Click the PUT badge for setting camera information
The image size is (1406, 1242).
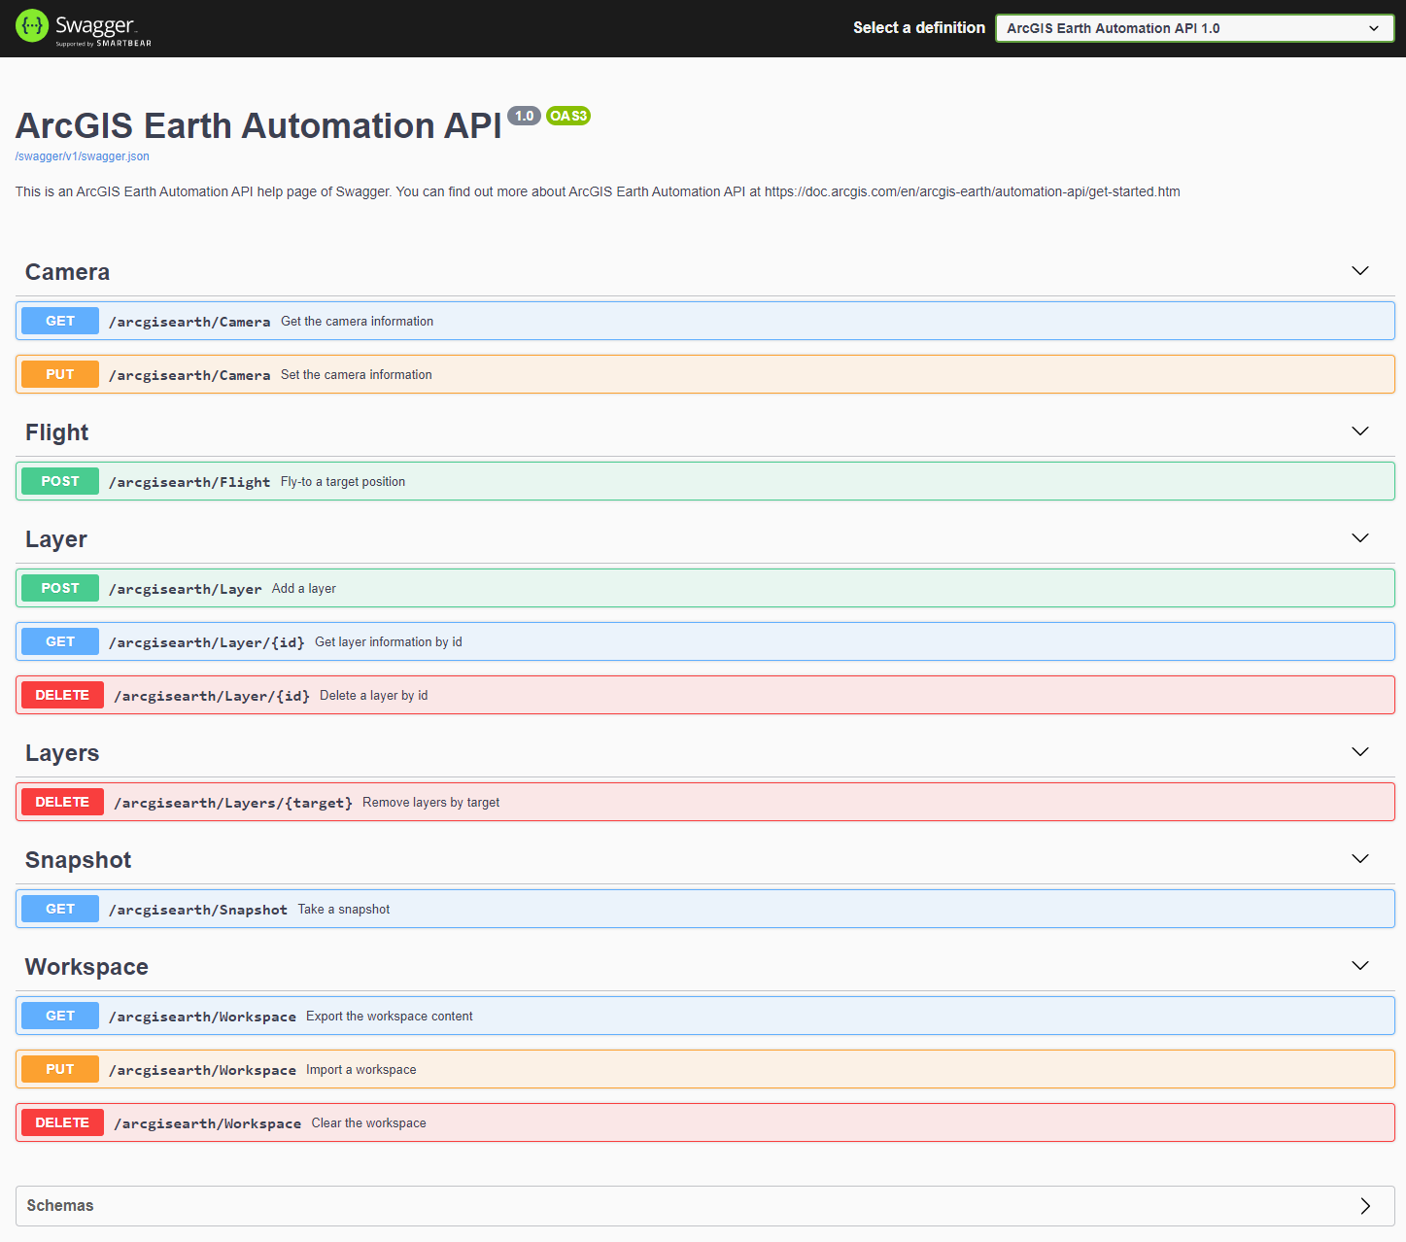coord(59,374)
